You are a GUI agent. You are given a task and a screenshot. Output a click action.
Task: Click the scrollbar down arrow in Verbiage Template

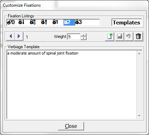tap(139, 116)
